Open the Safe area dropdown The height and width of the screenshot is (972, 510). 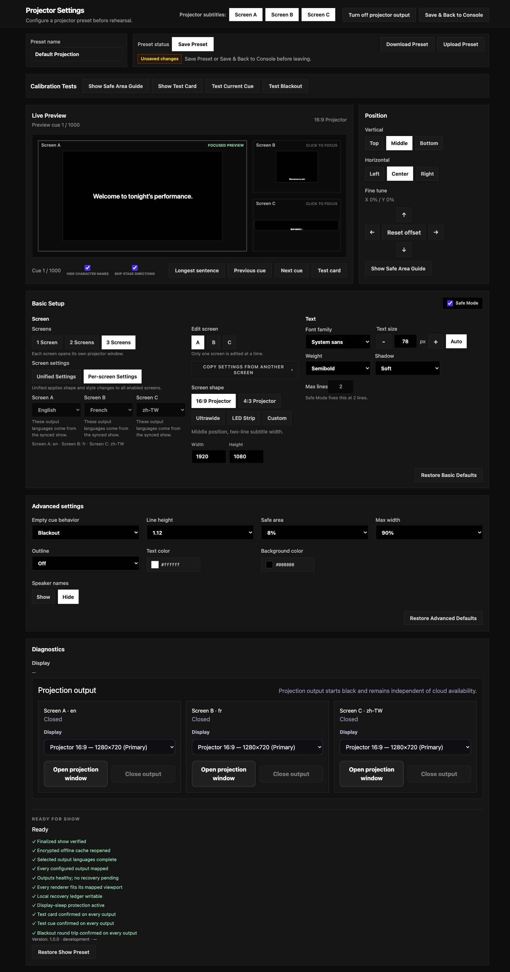point(314,533)
